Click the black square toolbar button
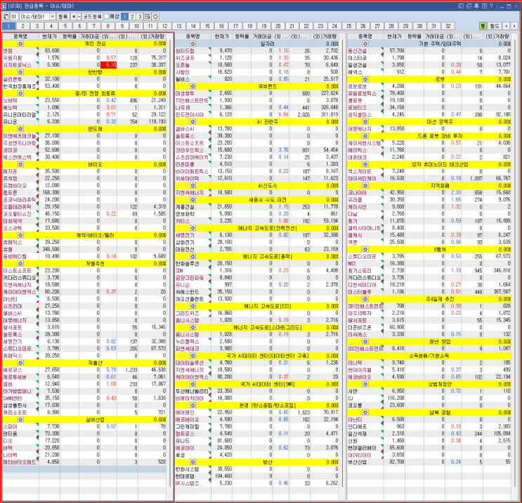Screen dimensions: 522x503 (x=74, y=16)
